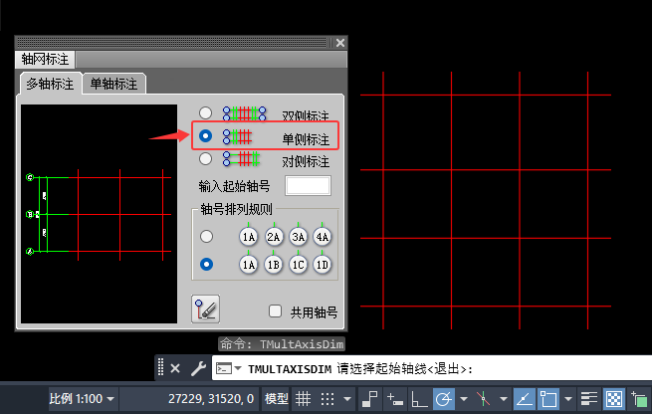Click 对侧标注 label text
The width and height of the screenshot is (652, 414).
(x=306, y=161)
